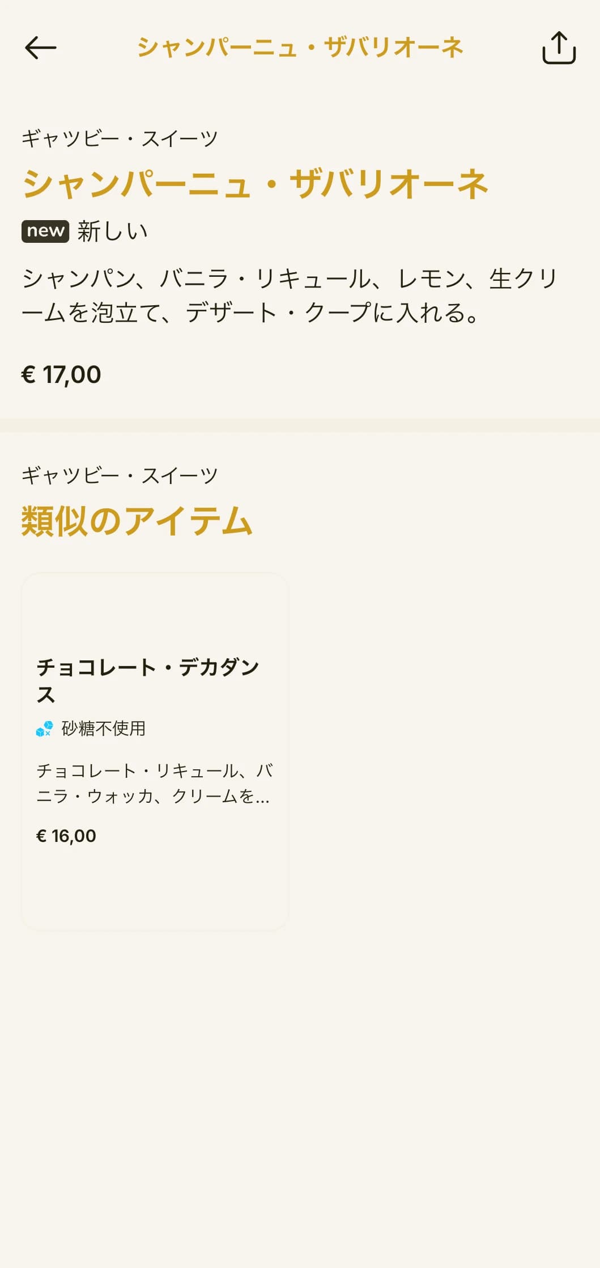Screen dimensions: 600x1268
Task: Tap the 新しい label next to badge
Action: tap(113, 231)
